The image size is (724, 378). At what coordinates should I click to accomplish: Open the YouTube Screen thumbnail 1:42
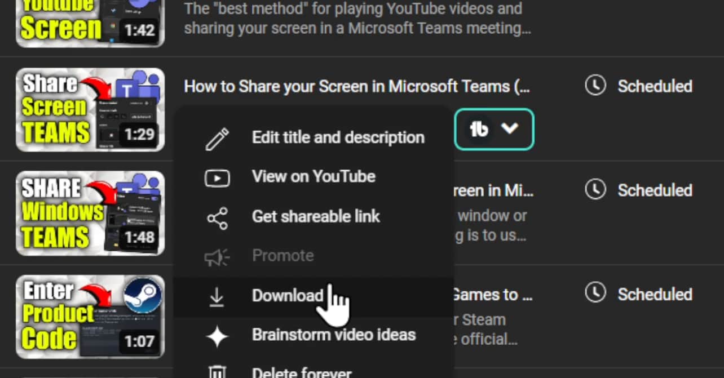click(90, 24)
